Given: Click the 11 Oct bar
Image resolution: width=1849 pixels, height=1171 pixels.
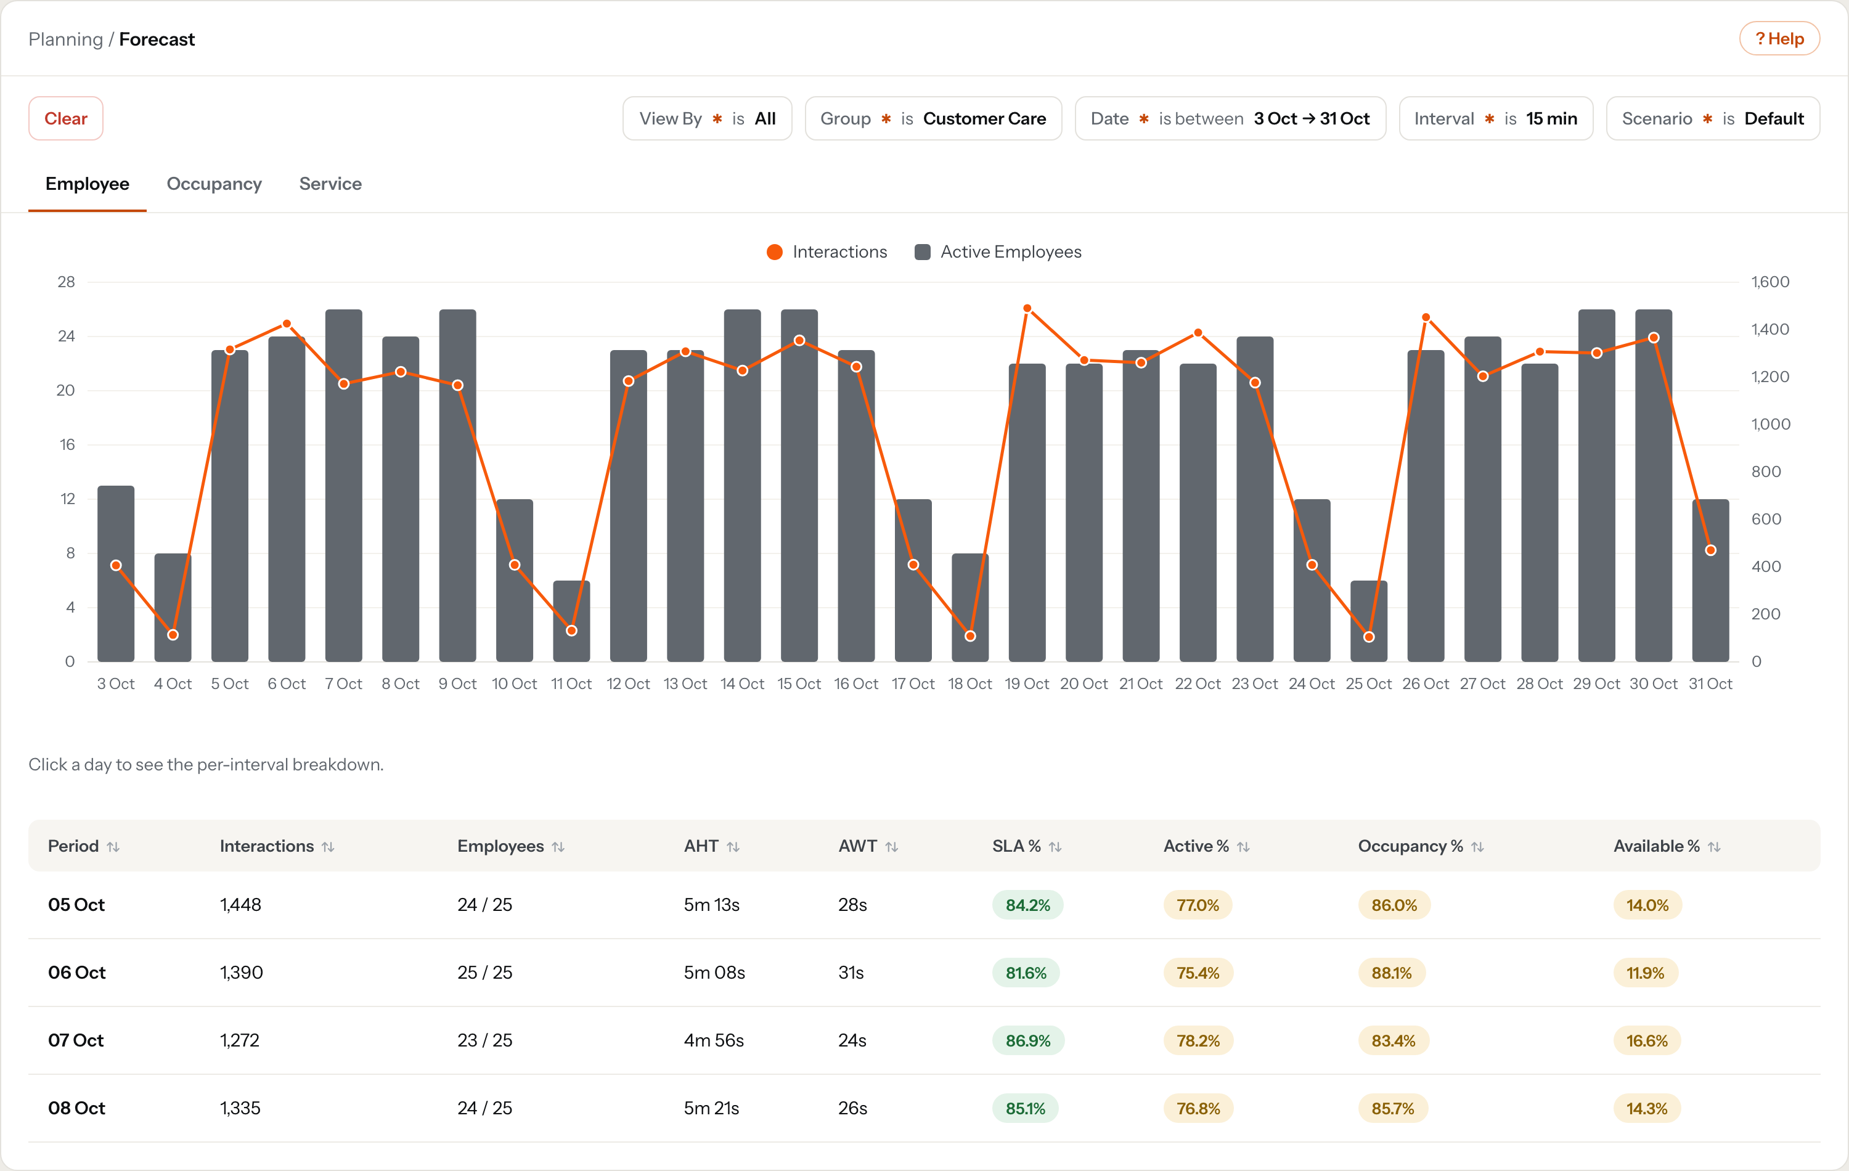Looking at the screenshot, I should (571, 621).
